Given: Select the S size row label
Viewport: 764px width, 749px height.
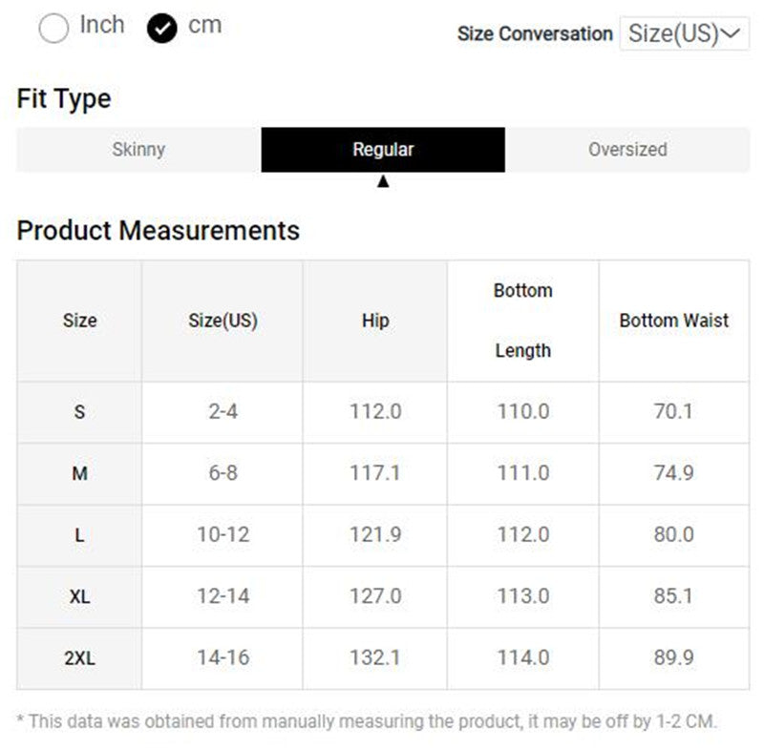Looking at the screenshot, I should [79, 412].
